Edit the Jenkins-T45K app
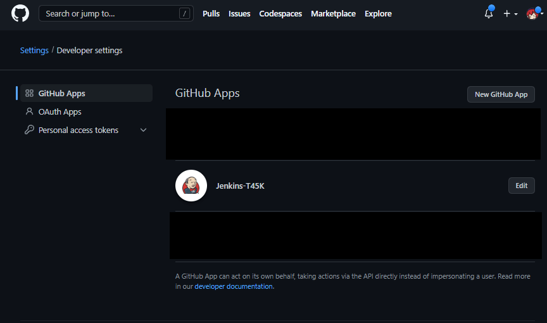The height and width of the screenshot is (323, 547). (x=521, y=186)
